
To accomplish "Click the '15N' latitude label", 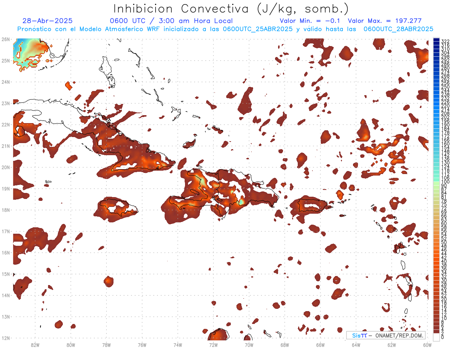I will coord(5,274).
